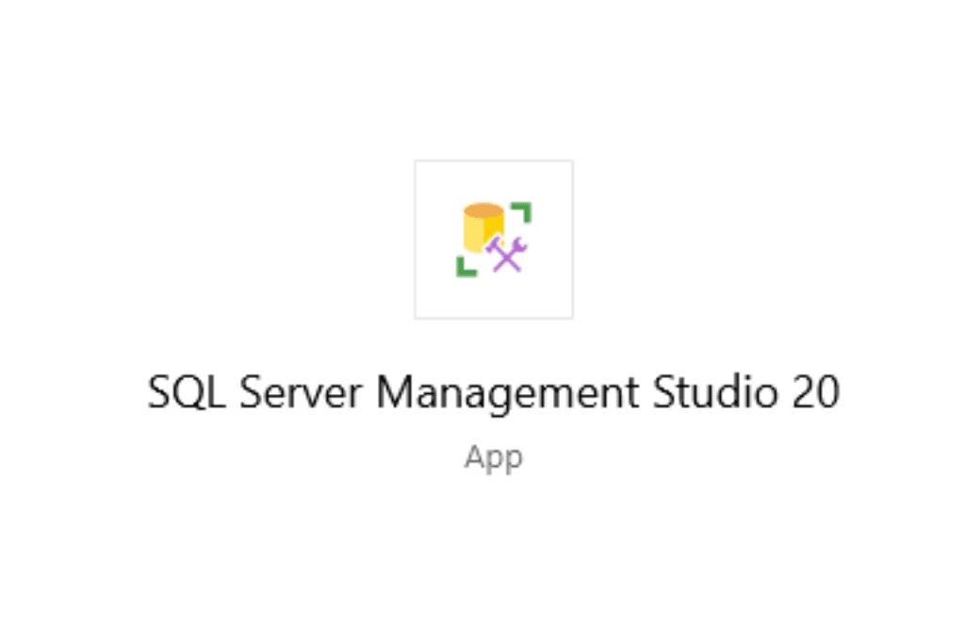Click the top edge of the app tile
This screenshot has width=965, height=644.
(493, 161)
